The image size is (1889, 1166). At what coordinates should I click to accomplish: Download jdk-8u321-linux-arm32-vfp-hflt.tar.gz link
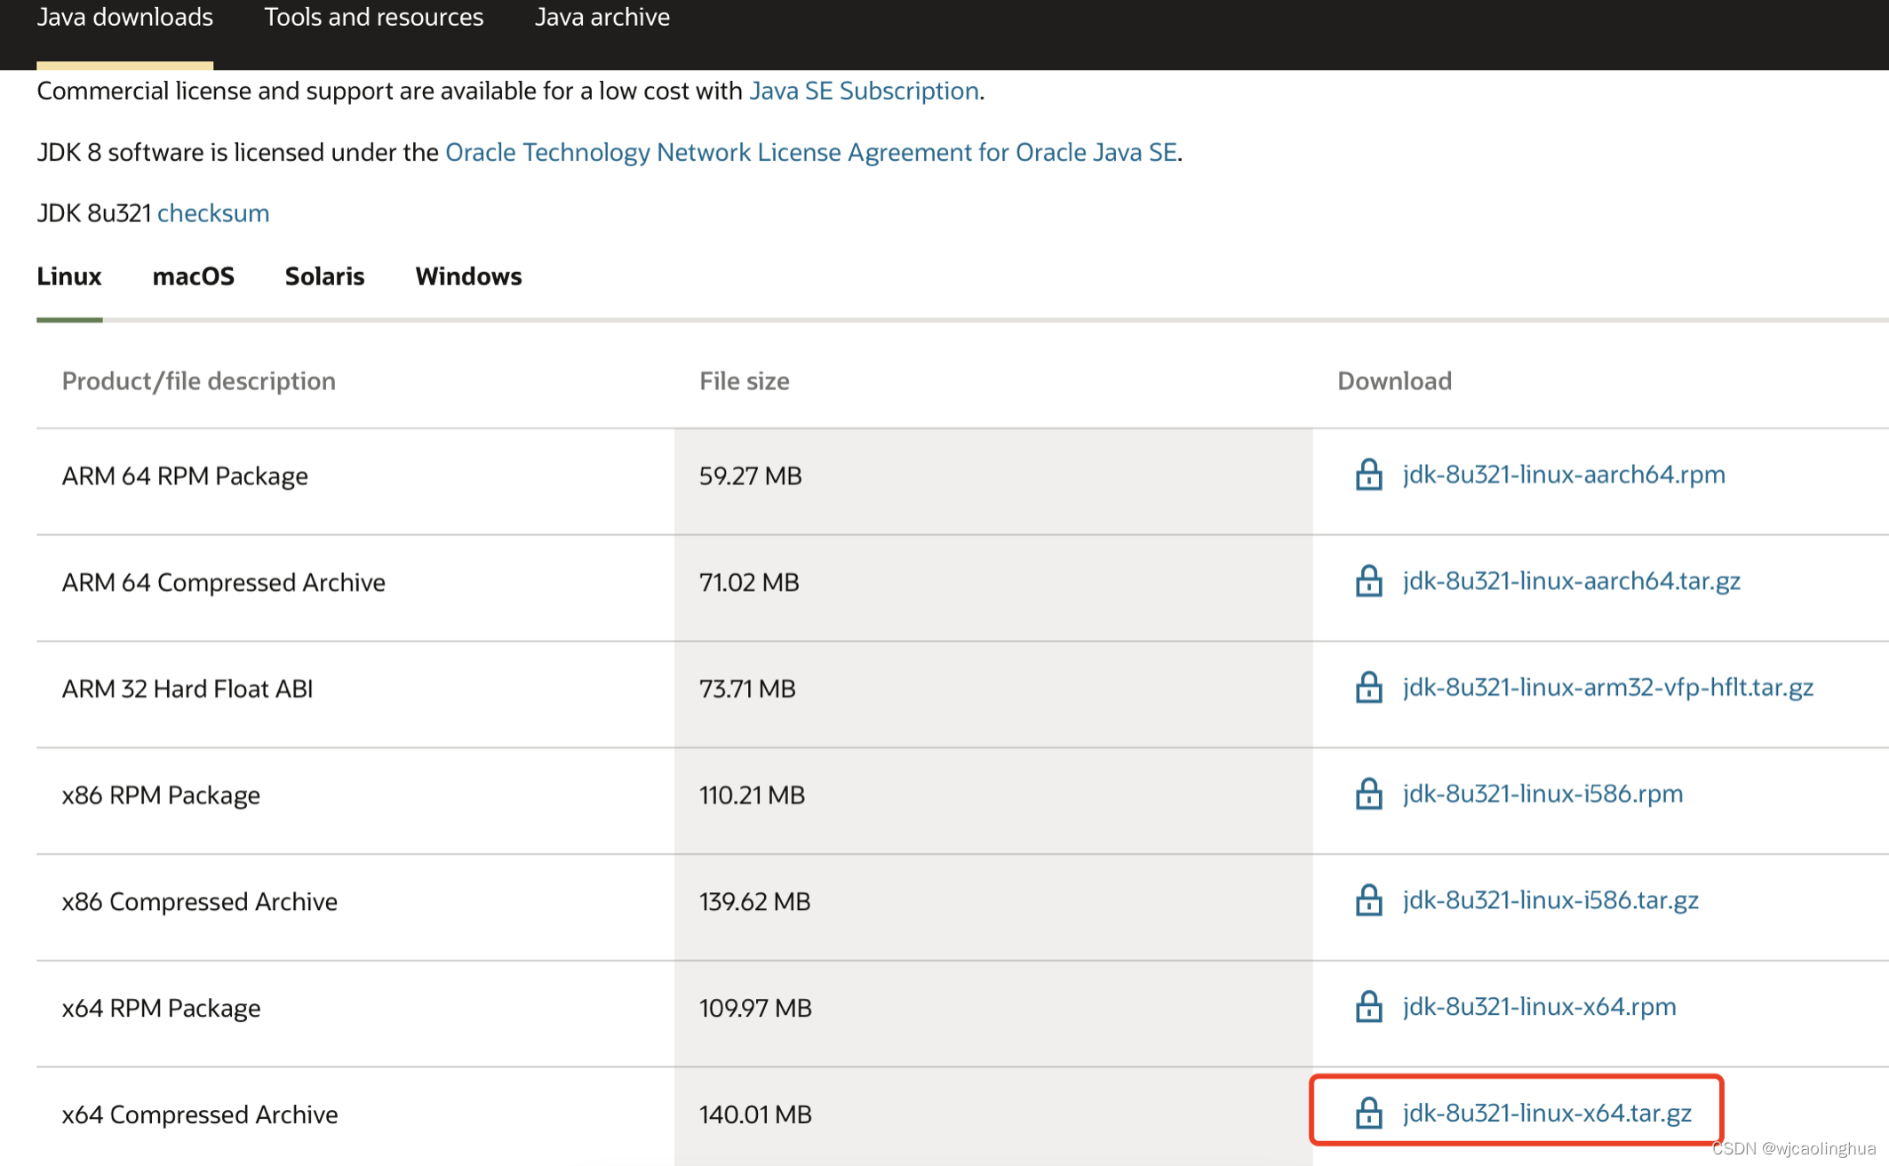click(1607, 687)
